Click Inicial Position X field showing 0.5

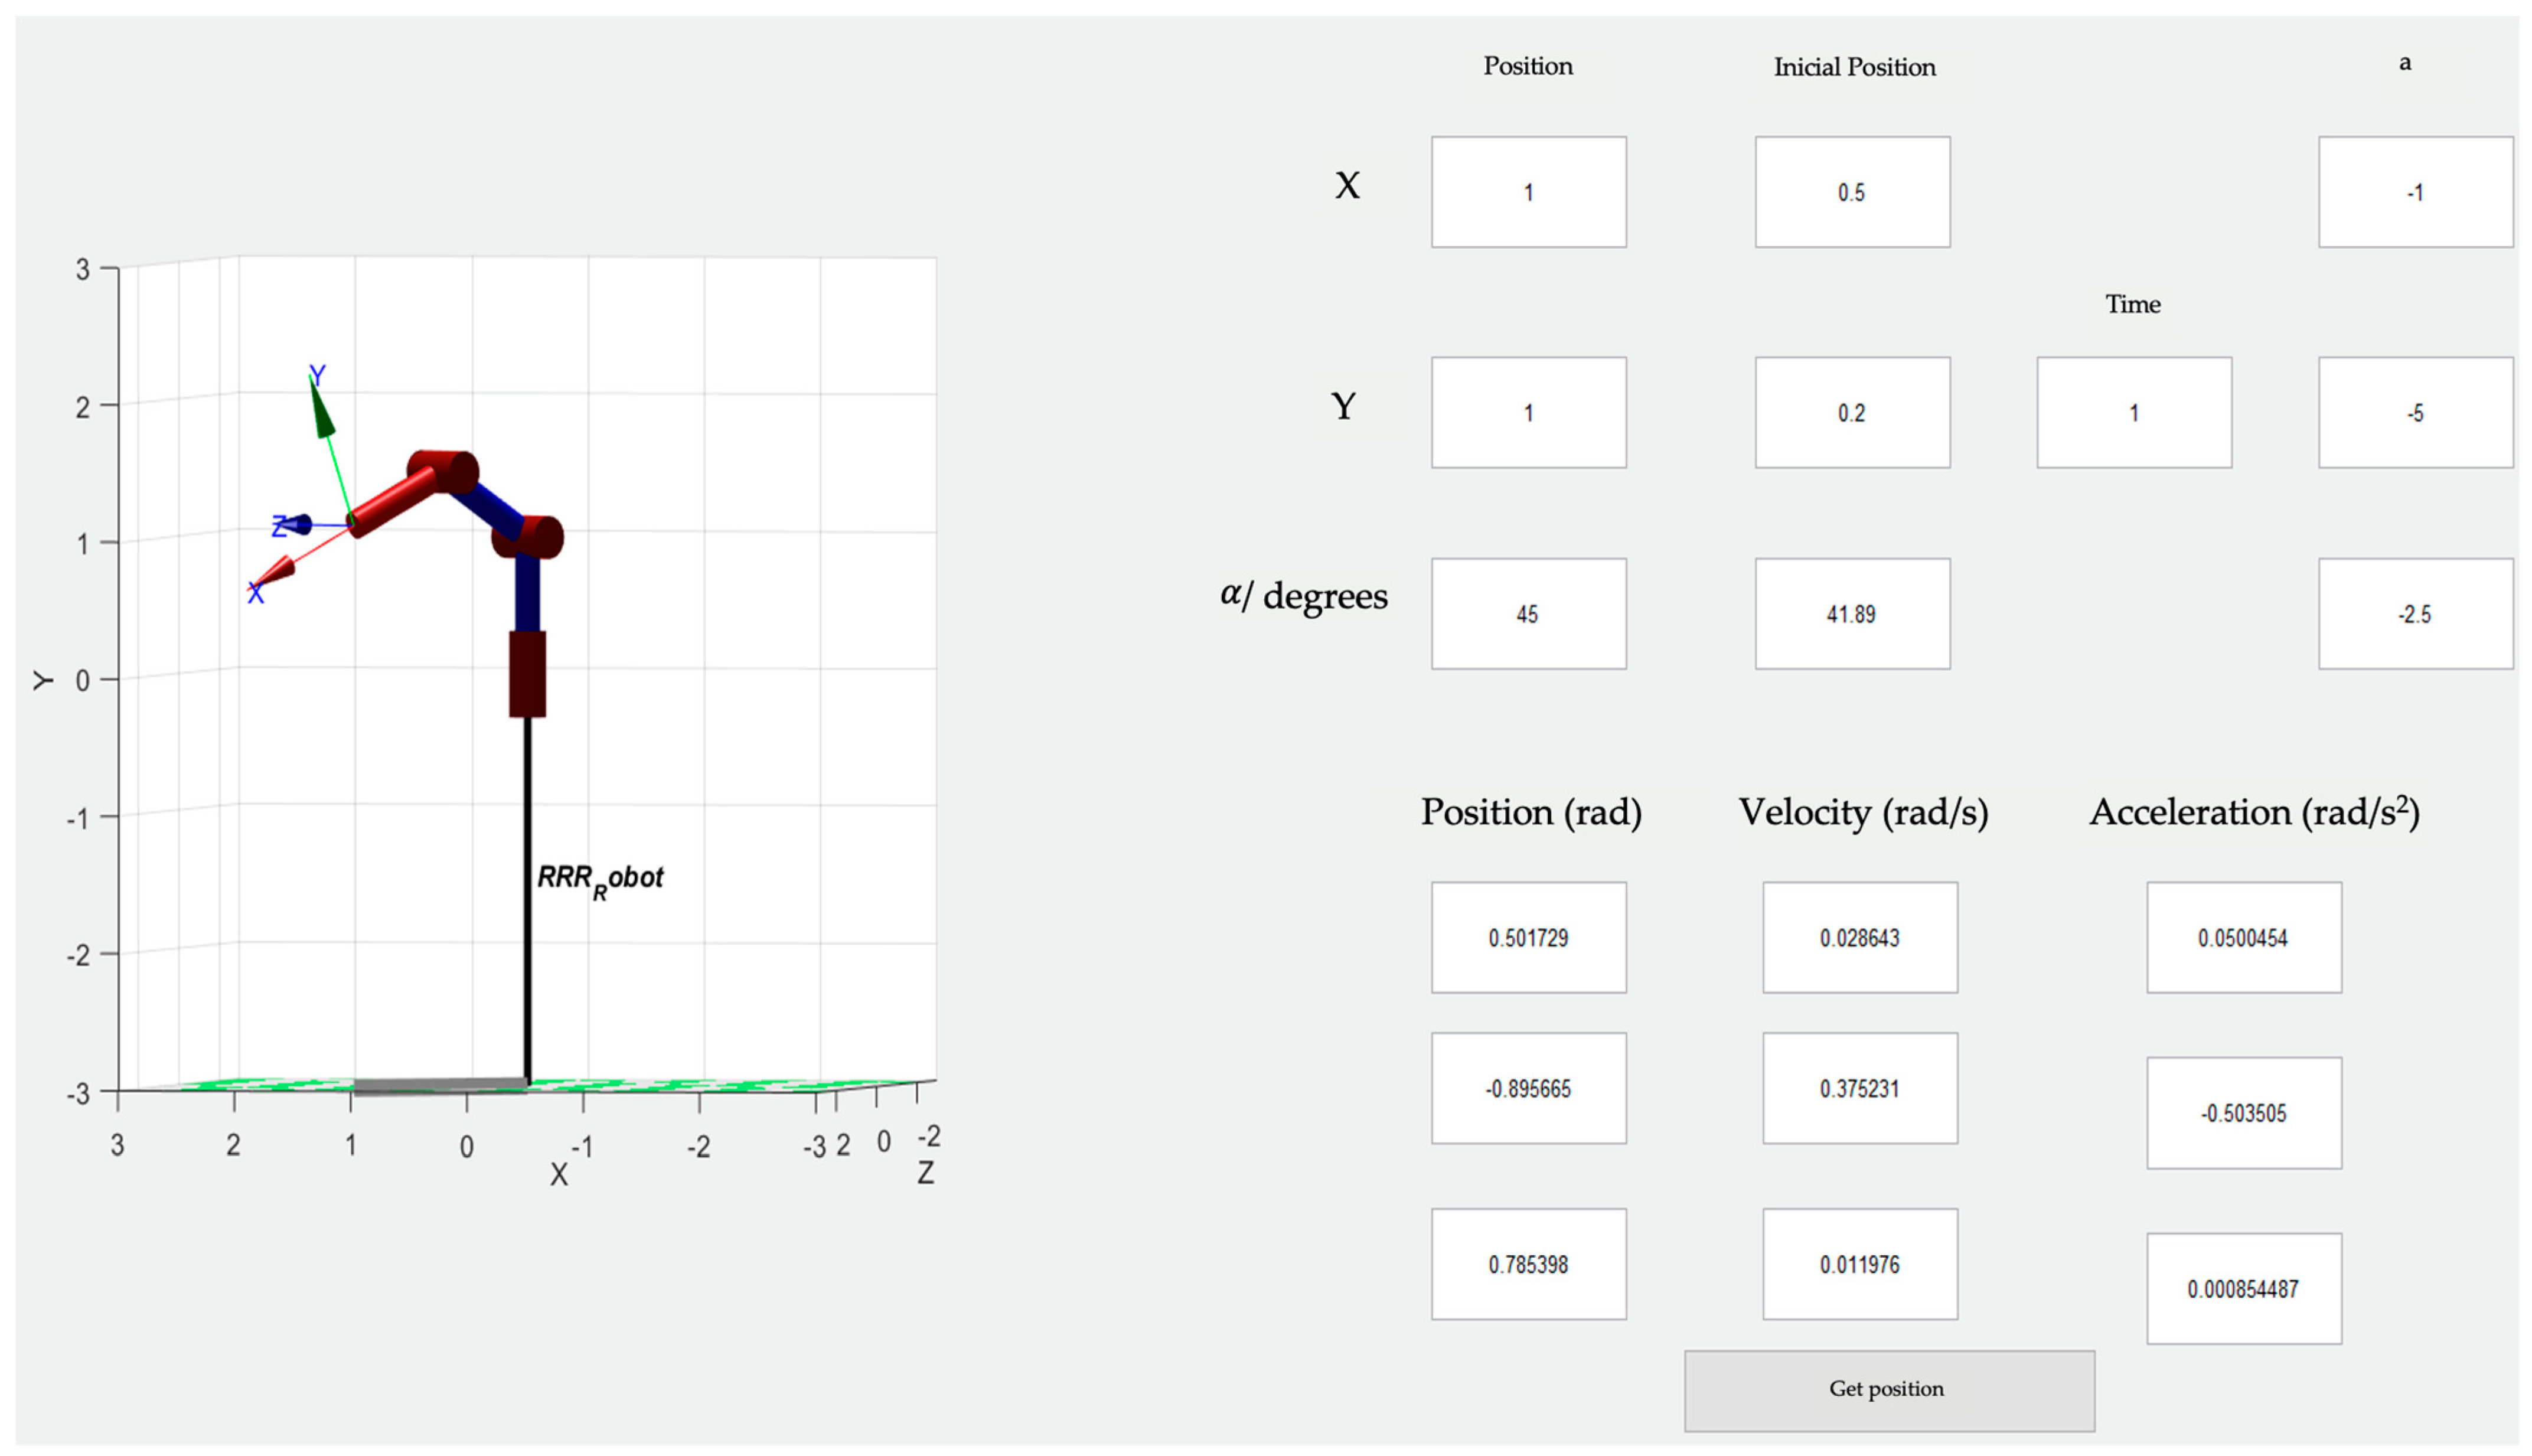coord(1852,192)
